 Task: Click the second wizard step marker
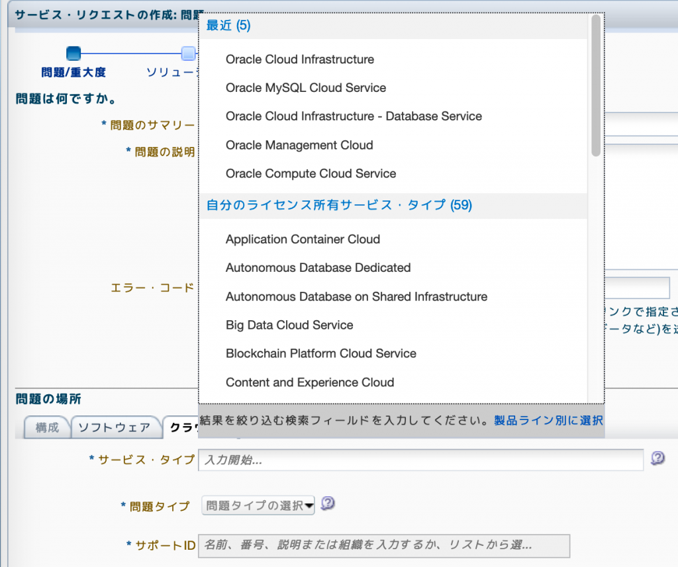point(188,54)
